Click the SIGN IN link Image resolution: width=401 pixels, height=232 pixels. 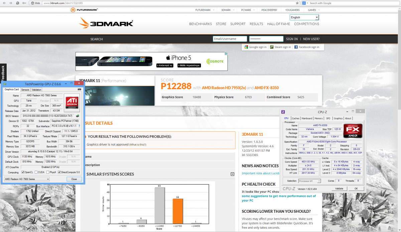[292, 39]
